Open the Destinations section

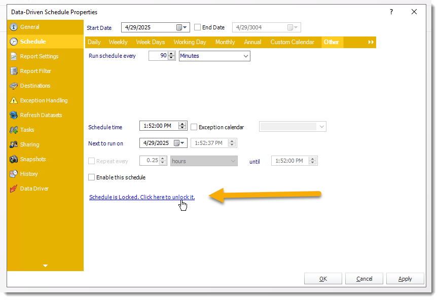tap(34, 86)
